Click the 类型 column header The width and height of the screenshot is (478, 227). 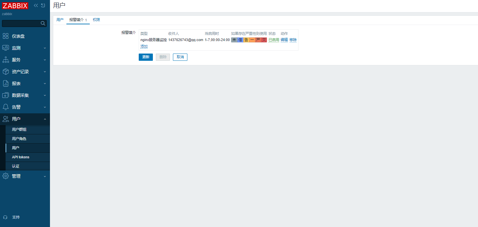pyautogui.click(x=144, y=34)
